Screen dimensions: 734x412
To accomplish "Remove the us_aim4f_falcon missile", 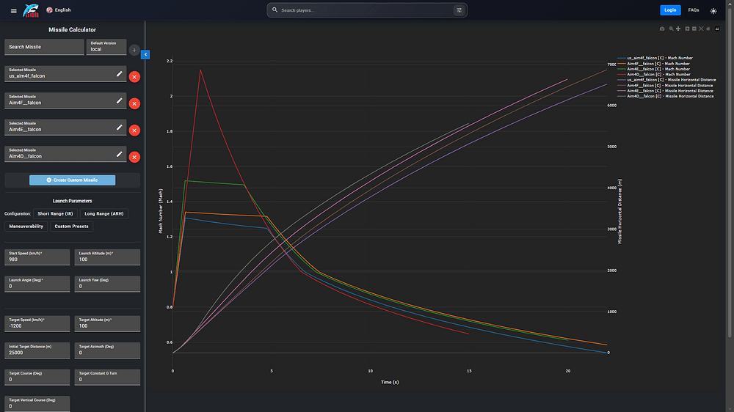I will pos(134,77).
